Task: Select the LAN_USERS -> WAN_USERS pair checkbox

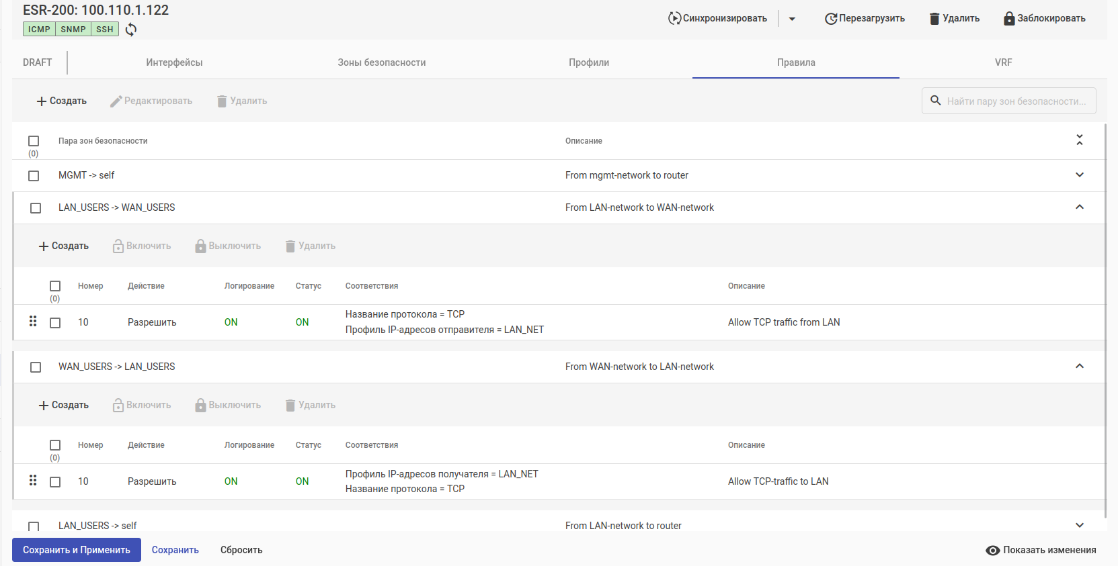Action: click(36, 208)
